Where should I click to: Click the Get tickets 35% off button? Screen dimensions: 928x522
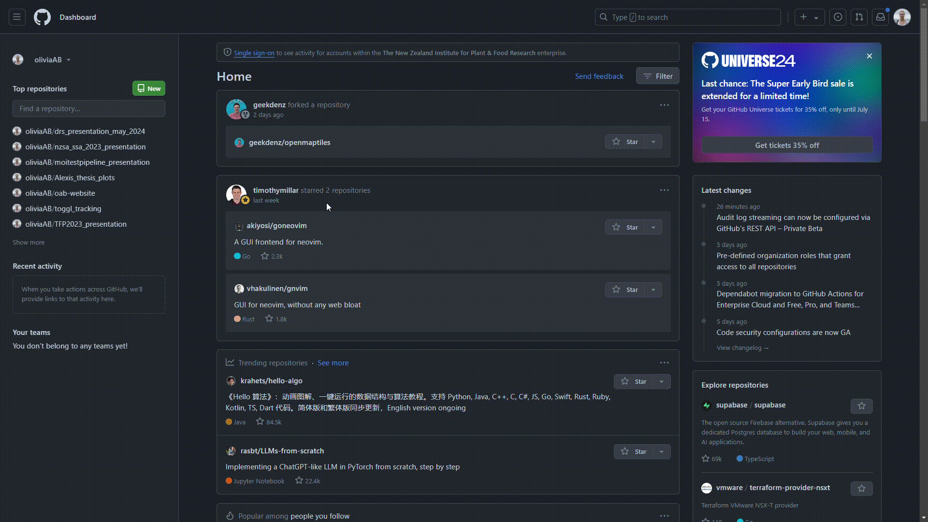[787, 145]
